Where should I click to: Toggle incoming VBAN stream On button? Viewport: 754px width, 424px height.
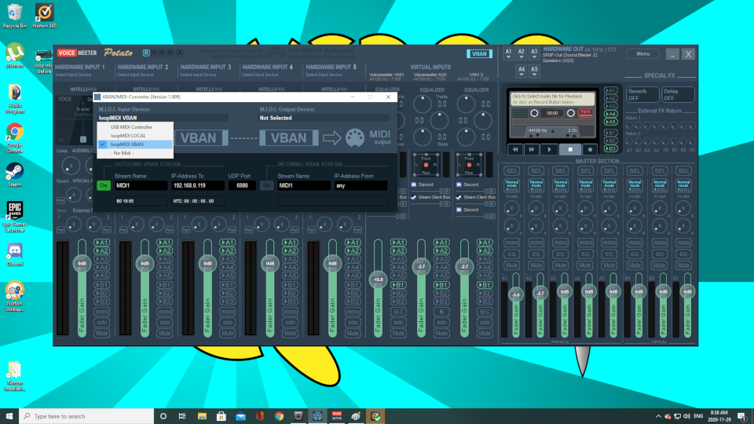coord(266,185)
